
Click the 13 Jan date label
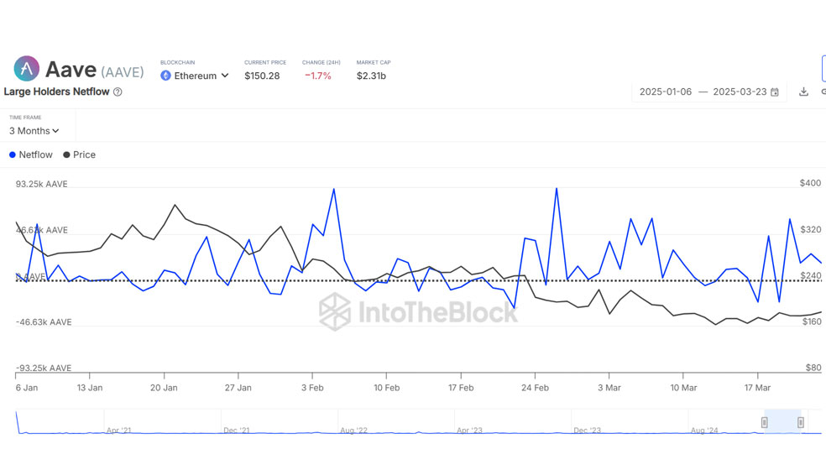coord(90,388)
